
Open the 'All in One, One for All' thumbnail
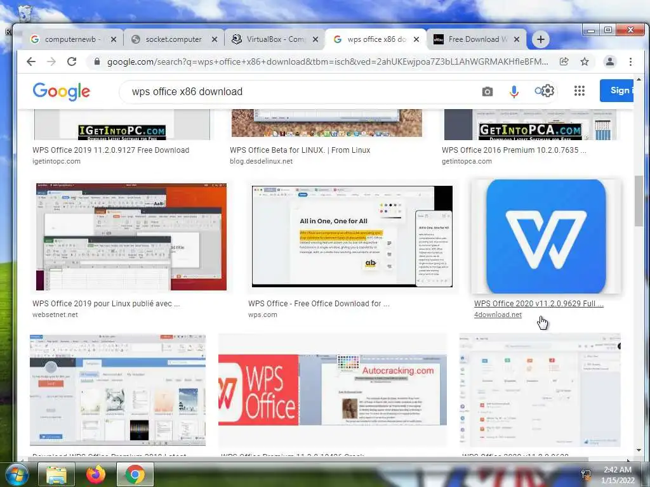[x=352, y=237]
